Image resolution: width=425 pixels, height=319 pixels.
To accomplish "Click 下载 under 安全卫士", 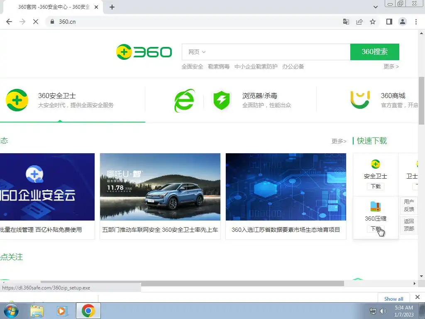I will coord(376,186).
